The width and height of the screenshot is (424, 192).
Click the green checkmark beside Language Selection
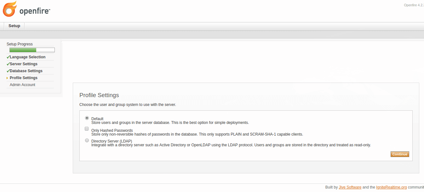[x=8, y=57]
